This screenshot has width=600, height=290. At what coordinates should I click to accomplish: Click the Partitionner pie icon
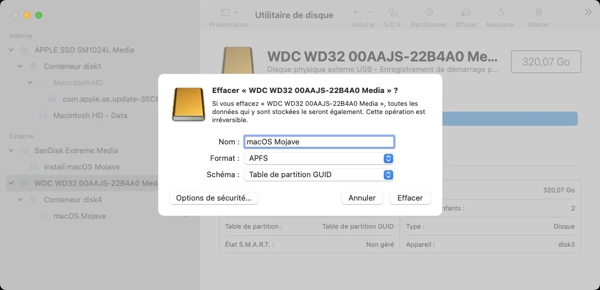coord(428,13)
